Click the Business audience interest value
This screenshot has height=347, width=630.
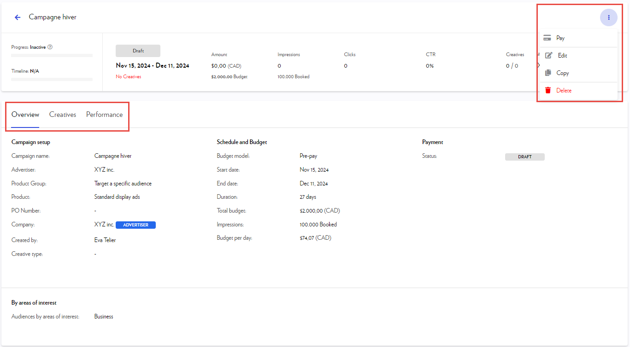pos(104,317)
